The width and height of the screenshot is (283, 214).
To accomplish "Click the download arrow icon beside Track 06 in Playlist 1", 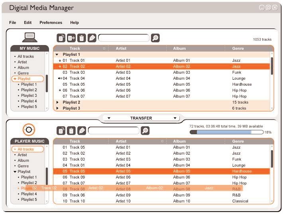I will pos(60,90).
